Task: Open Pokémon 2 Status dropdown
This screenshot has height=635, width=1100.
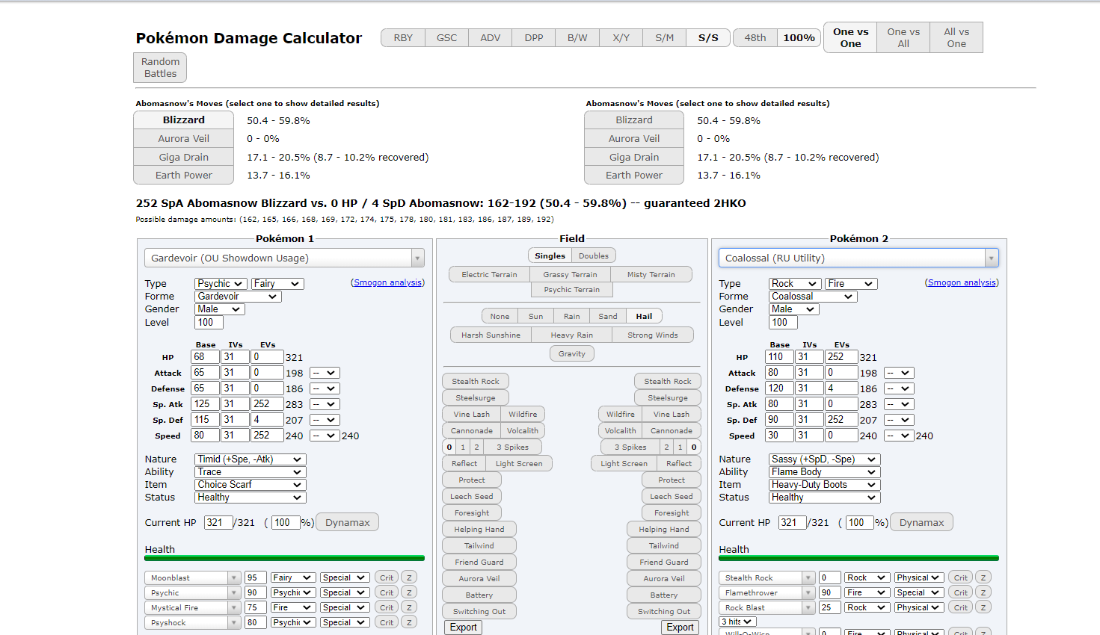Action: click(825, 498)
